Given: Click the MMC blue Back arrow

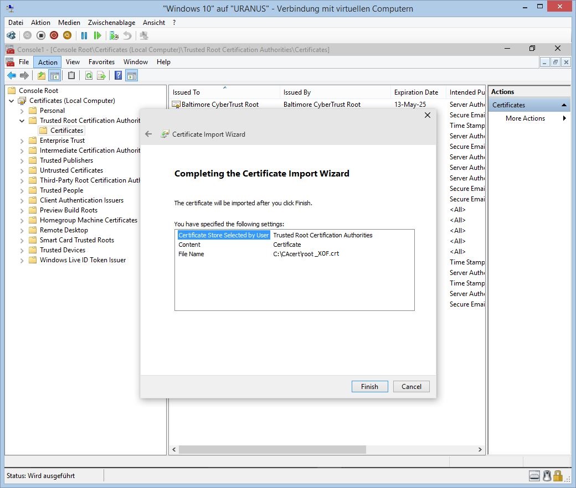Looking at the screenshot, I should (x=12, y=76).
